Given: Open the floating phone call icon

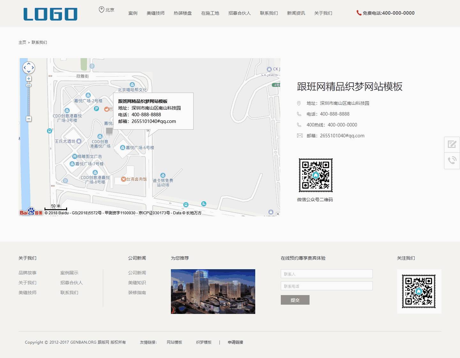Looking at the screenshot, I should pyautogui.click(x=452, y=160).
